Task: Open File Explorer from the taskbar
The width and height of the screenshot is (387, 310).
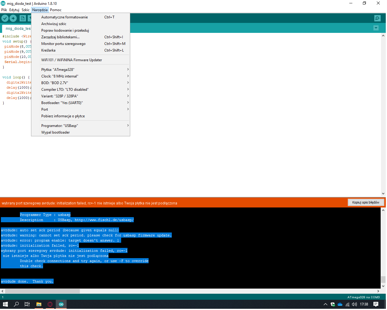Action: tap(39, 305)
